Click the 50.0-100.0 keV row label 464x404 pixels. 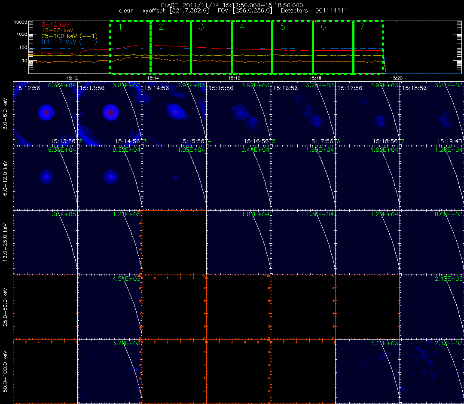(5, 371)
